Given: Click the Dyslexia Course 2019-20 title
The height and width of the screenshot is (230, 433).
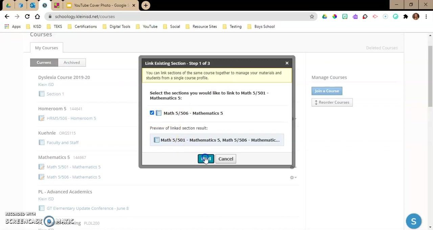Looking at the screenshot, I should point(64,77).
